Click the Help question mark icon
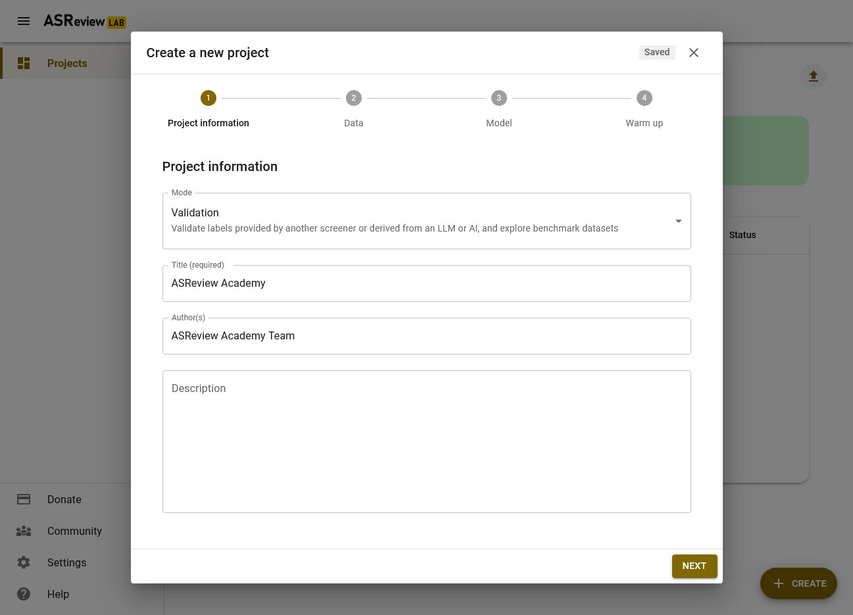 (x=24, y=594)
